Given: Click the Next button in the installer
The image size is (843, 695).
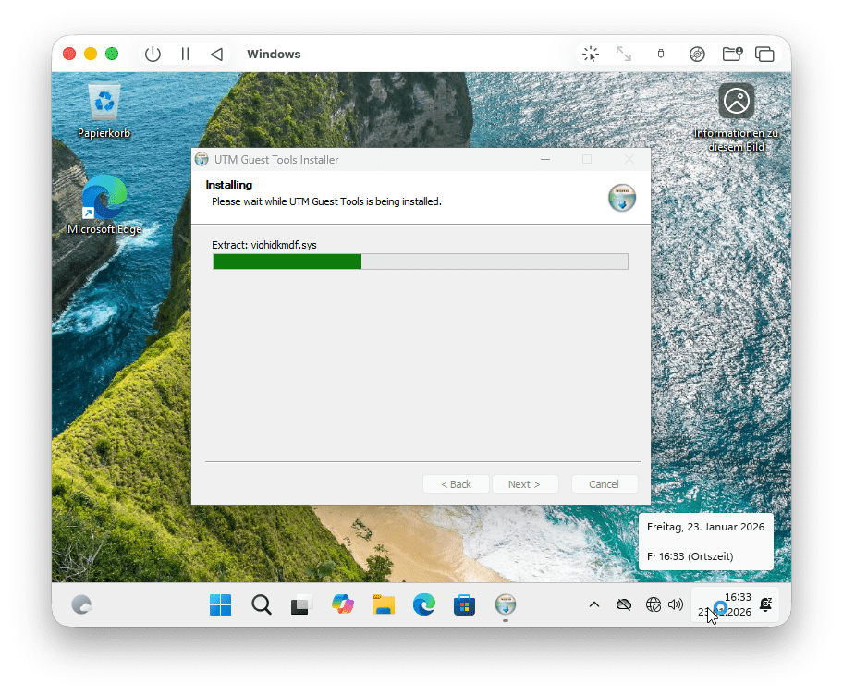Looking at the screenshot, I should (x=523, y=484).
